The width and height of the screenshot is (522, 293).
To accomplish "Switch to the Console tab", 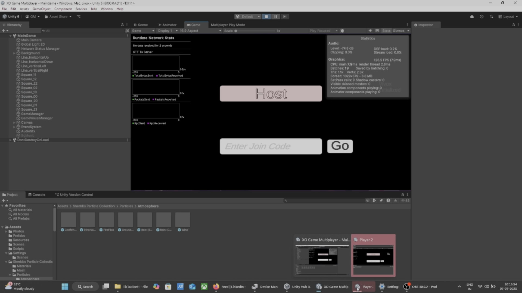I will pos(37,195).
